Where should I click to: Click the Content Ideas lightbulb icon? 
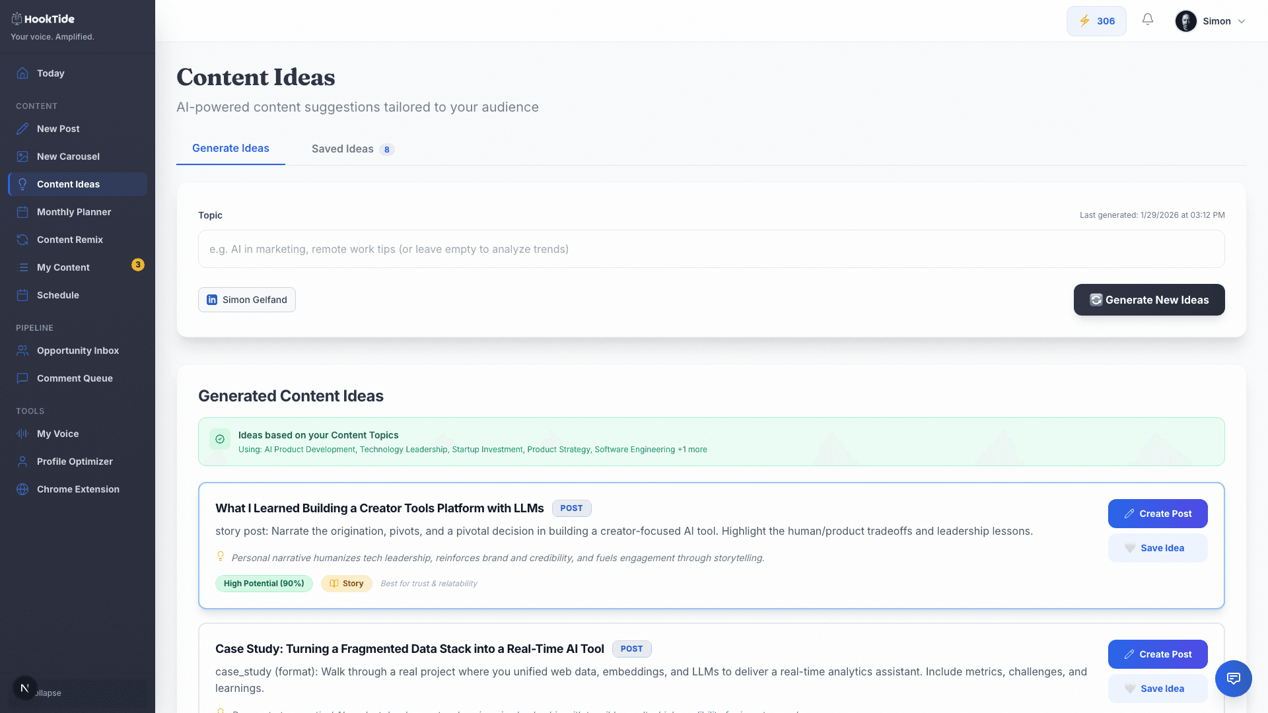pyautogui.click(x=22, y=184)
